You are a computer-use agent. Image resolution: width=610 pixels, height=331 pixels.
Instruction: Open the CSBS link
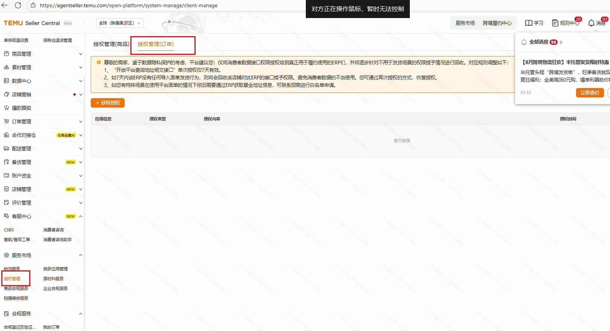click(x=9, y=230)
